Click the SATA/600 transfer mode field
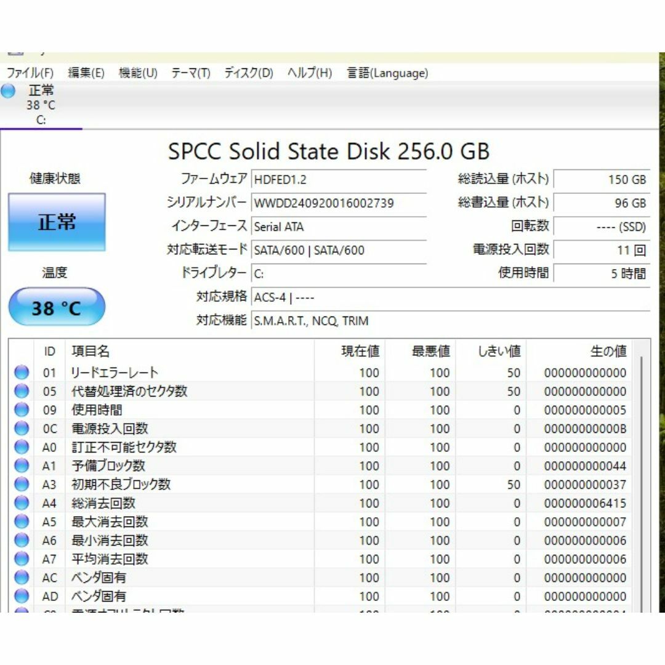The width and height of the screenshot is (665, 665). [x=339, y=250]
